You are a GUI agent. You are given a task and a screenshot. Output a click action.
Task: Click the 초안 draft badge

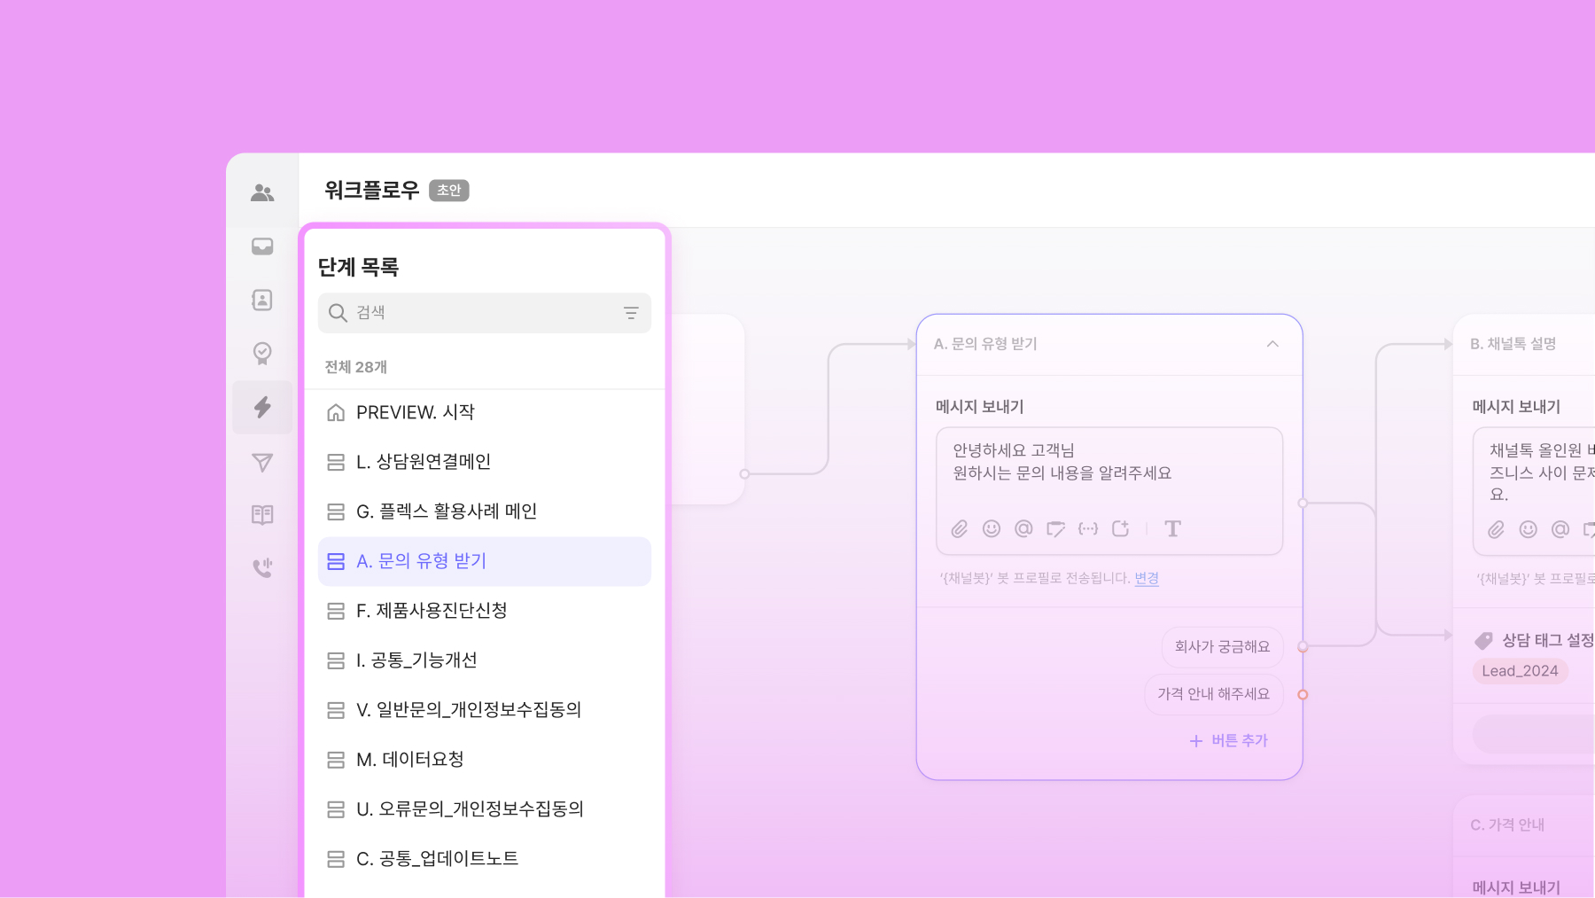click(449, 191)
